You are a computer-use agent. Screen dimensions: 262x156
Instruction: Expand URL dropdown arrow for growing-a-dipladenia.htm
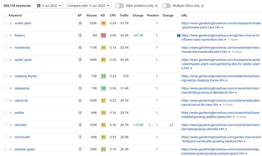[236, 93]
